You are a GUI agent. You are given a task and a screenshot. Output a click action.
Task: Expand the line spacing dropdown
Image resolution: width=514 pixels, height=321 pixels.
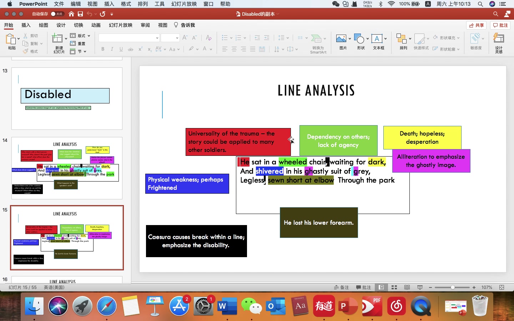point(288,38)
